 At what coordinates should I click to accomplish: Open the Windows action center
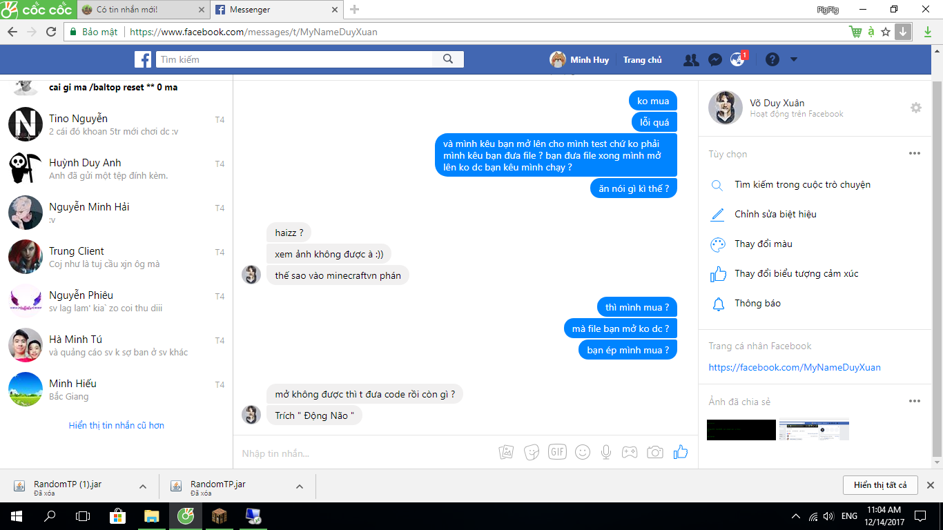click(920, 516)
